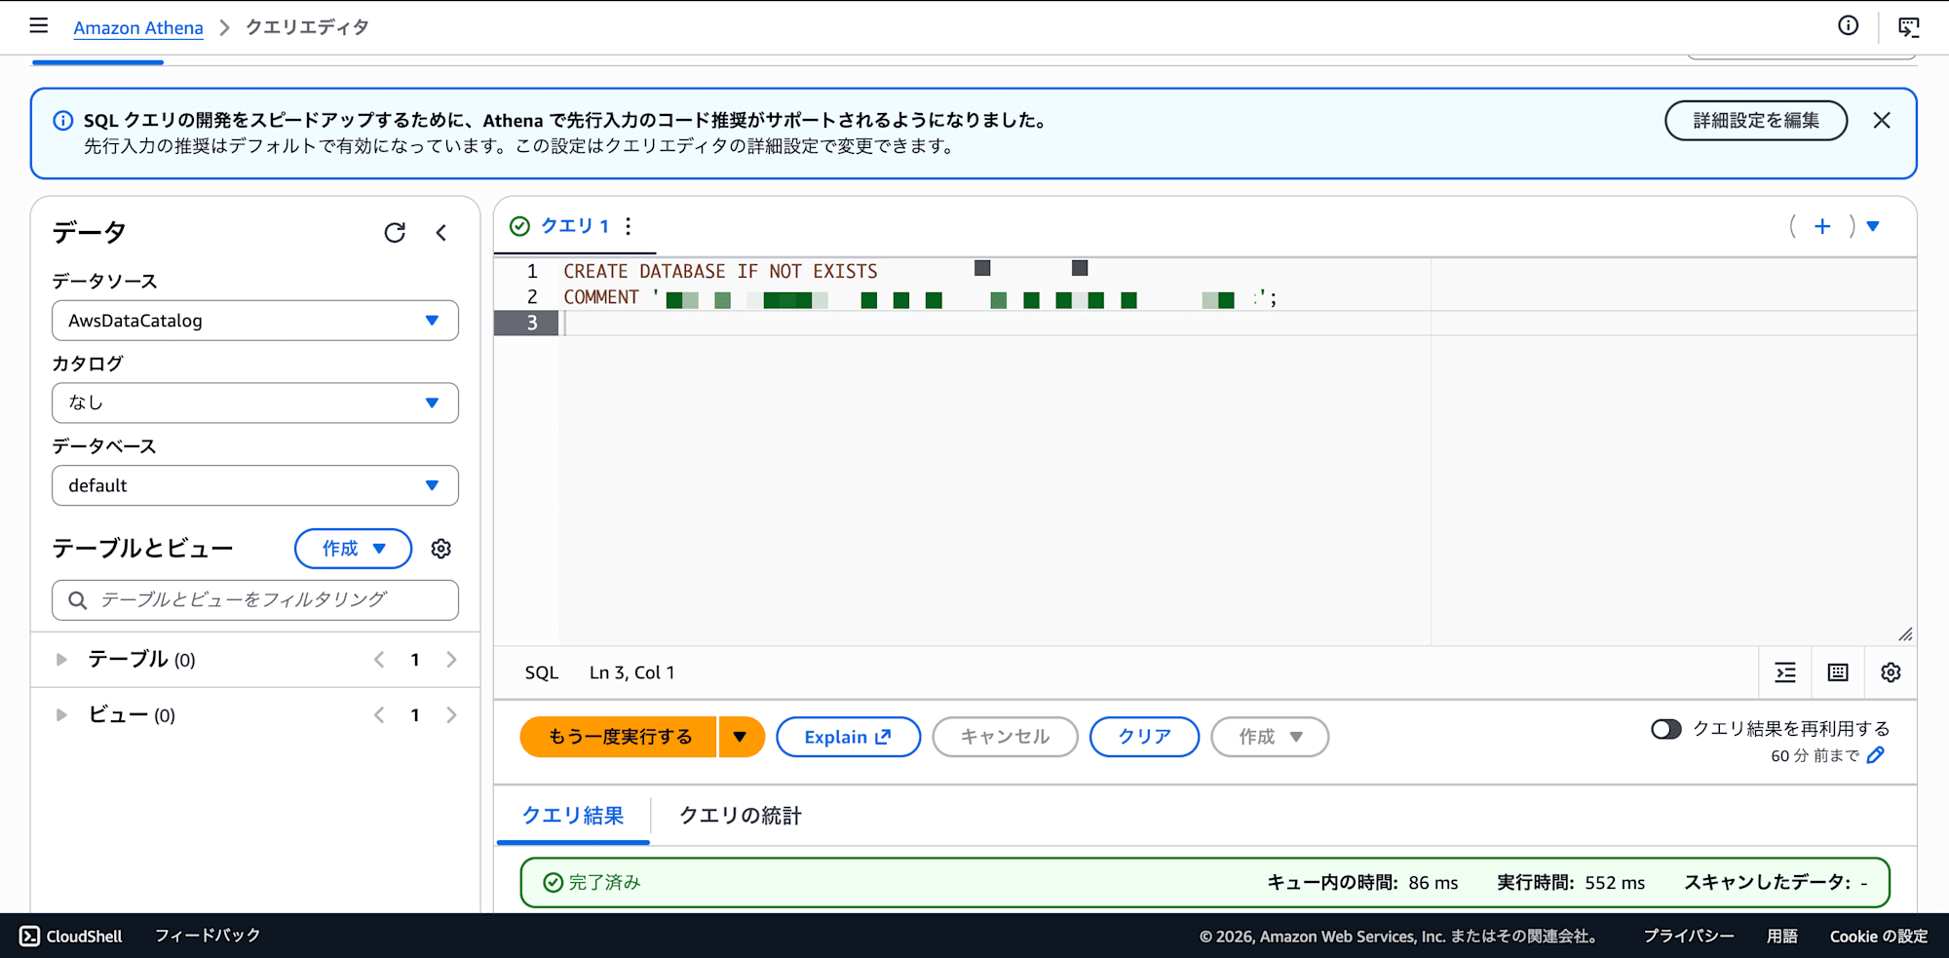Click the COMMENT line in editor
This screenshot has height=958, width=1949.
pyautogui.click(x=920, y=297)
